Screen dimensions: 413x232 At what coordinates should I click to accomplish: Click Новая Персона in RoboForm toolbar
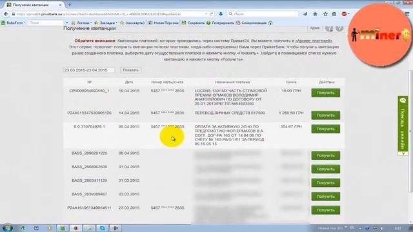(163, 23)
